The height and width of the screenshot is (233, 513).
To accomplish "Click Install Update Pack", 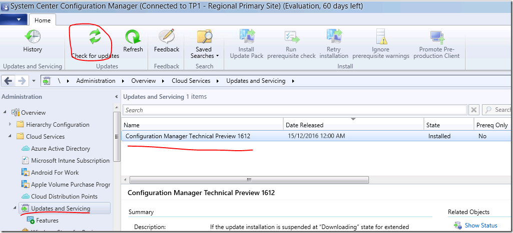I will (x=246, y=44).
